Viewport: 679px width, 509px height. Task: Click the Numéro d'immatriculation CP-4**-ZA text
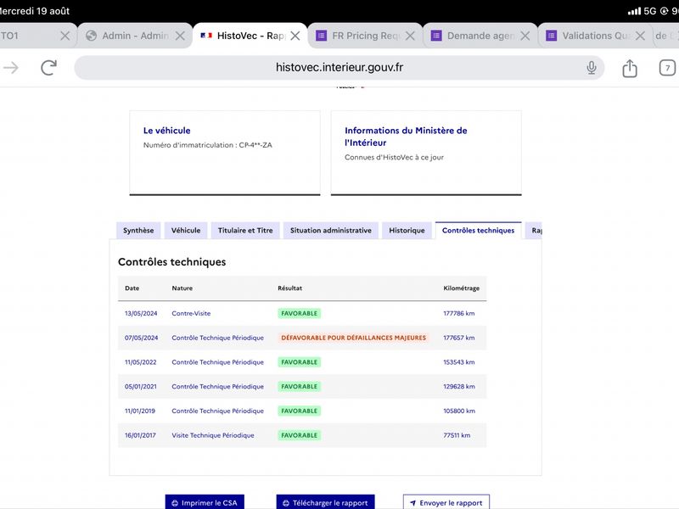(x=207, y=145)
